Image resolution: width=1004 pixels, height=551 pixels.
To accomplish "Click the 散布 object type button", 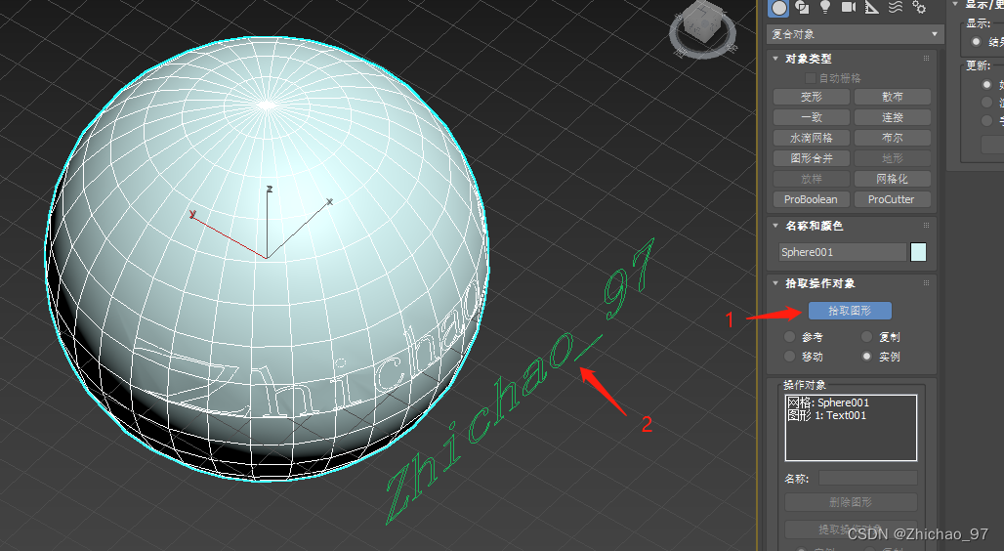I will pyautogui.click(x=892, y=97).
